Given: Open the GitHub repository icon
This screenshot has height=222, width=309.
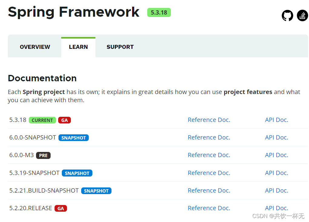Looking at the screenshot, I should 287,15.
